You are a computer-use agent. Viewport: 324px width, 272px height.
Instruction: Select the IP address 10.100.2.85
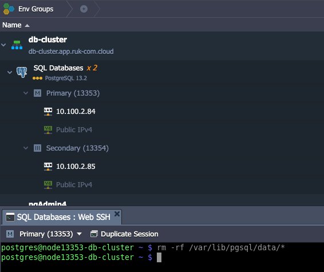[76, 167]
